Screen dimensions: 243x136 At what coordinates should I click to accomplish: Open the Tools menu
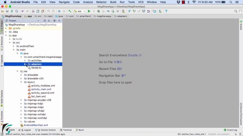pyautogui.click(x=131, y=2)
